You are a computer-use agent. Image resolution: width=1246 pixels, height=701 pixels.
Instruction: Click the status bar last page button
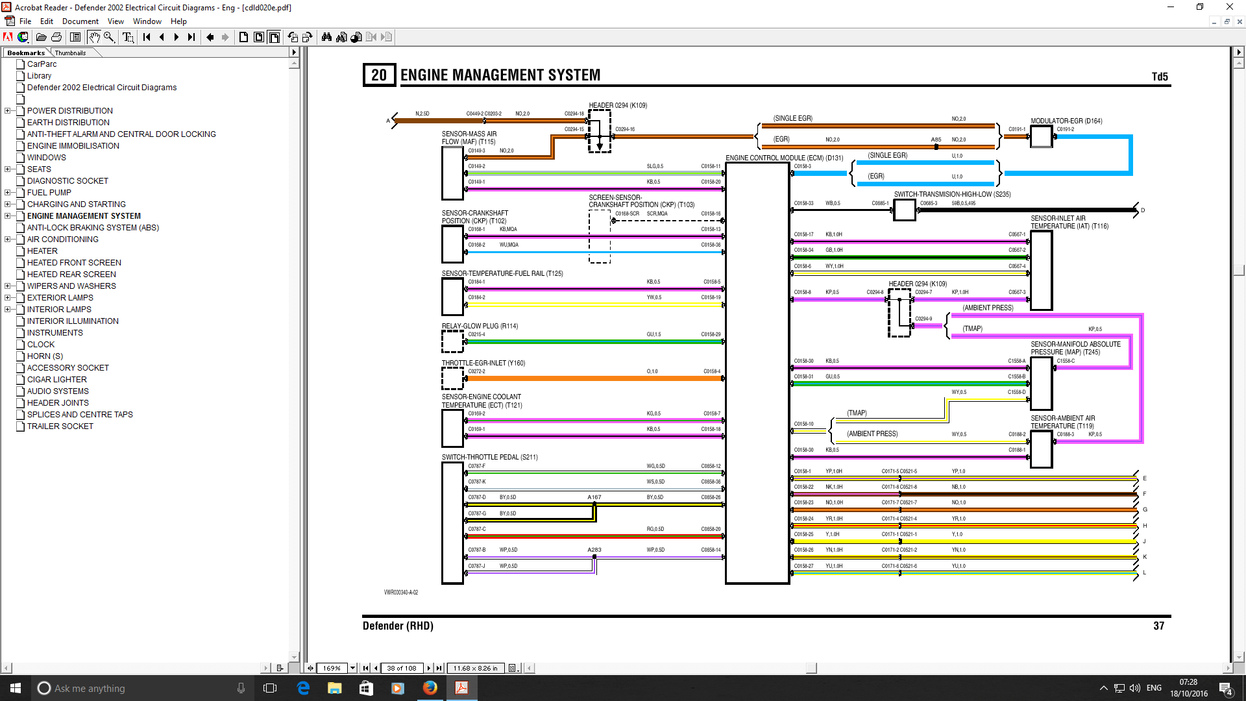439,668
